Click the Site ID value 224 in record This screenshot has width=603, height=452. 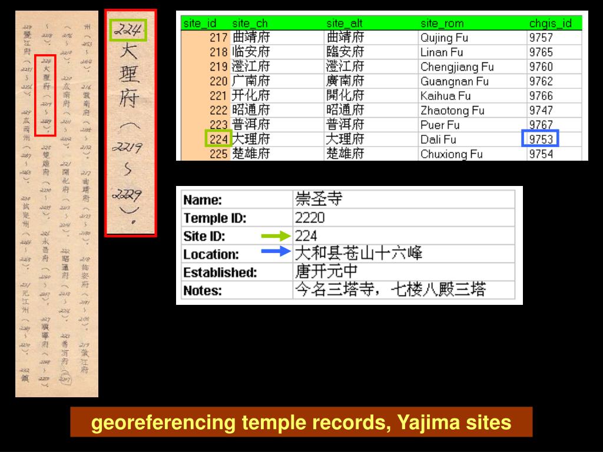point(306,236)
